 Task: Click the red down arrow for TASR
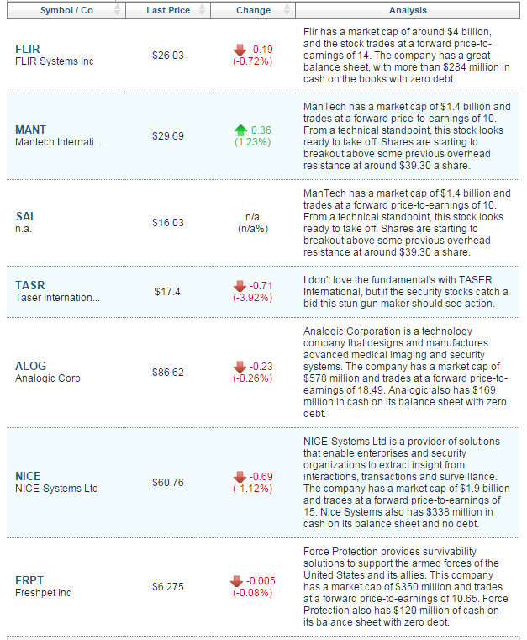[x=240, y=287]
